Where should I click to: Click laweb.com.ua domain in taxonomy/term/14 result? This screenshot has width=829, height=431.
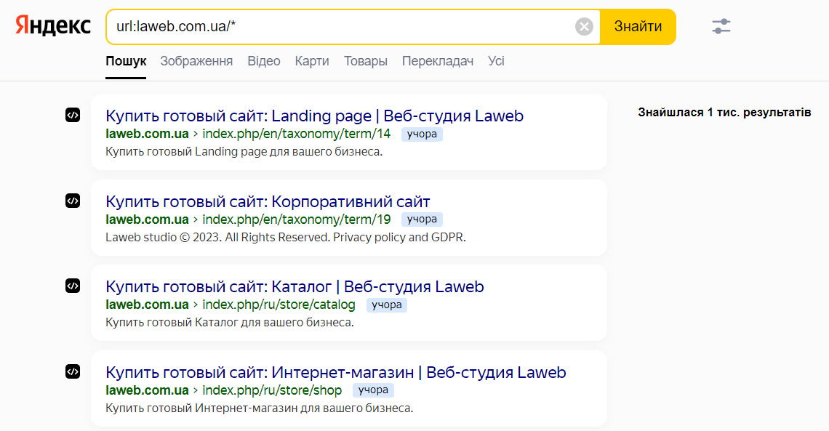tap(147, 134)
